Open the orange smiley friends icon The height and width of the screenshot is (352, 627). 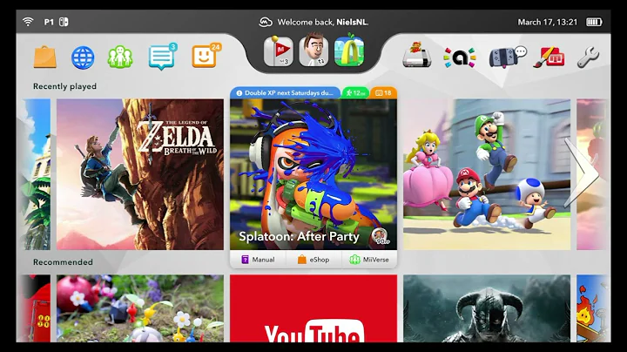(206, 56)
